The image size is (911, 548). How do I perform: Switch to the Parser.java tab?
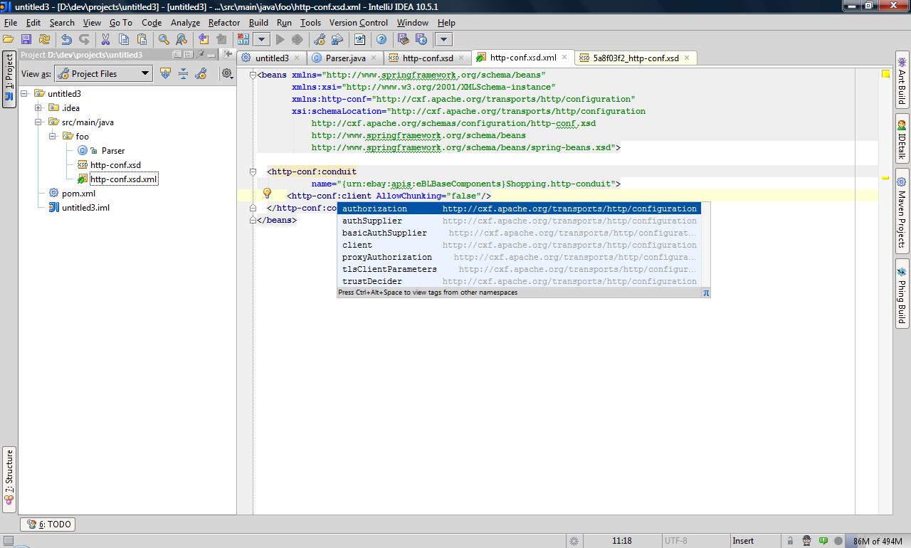pyautogui.click(x=345, y=58)
